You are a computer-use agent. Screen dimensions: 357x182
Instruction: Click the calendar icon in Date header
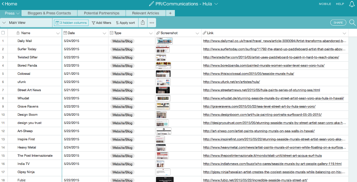coord(65,33)
